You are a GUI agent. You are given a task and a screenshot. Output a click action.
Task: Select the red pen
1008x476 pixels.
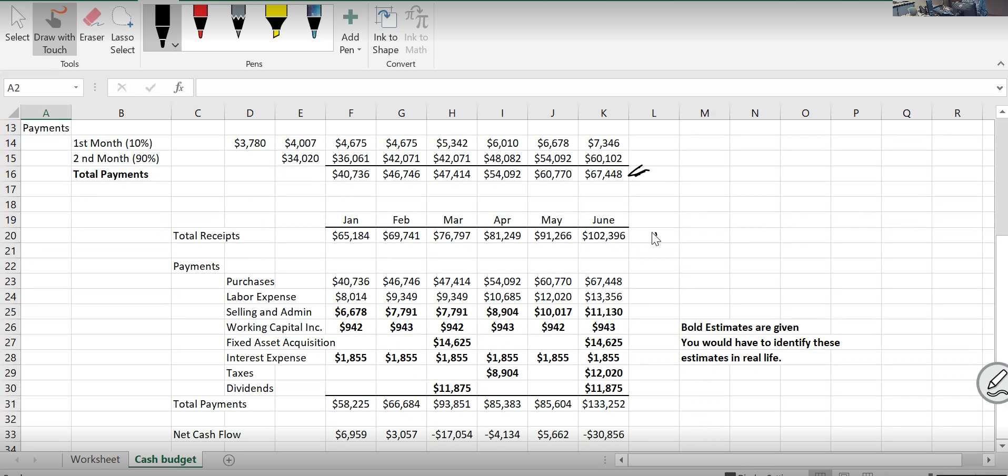click(x=201, y=23)
